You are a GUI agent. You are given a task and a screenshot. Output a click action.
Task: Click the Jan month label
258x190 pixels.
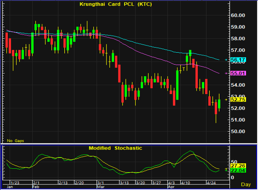pyautogui.click(x=10, y=187)
